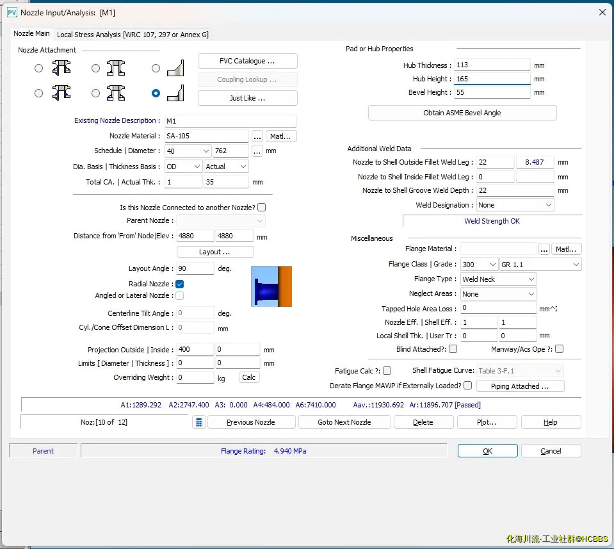Open the Neglect Areas dropdown
Viewport: 614px width, 549px height.
[x=498, y=294]
